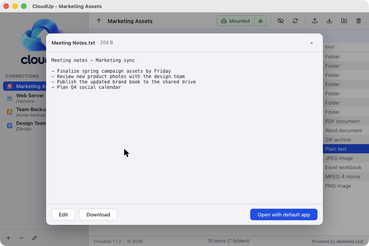369x246 pixels.
Task: Click the 'Meeting notes – Marketing sync' line
Action: click(93, 60)
